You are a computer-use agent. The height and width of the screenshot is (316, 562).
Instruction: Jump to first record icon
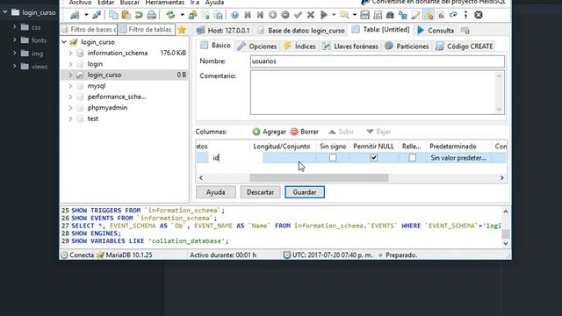point(248,15)
